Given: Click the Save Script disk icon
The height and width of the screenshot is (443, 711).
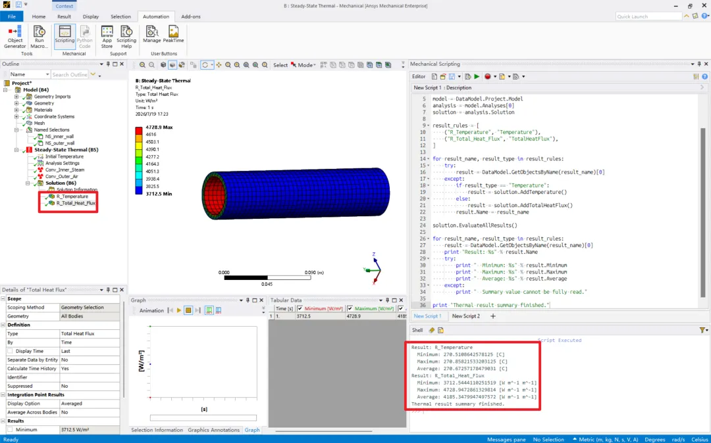Looking at the screenshot, I should click(x=452, y=76).
